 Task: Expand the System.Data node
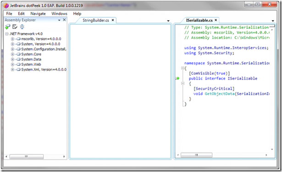pyautogui.click(x=12, y=59)
